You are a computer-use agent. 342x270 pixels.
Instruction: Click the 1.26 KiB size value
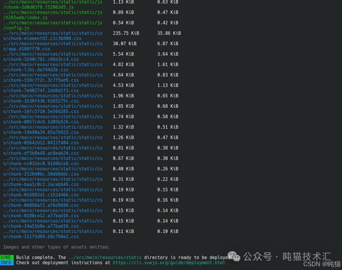tap(123, 138)
